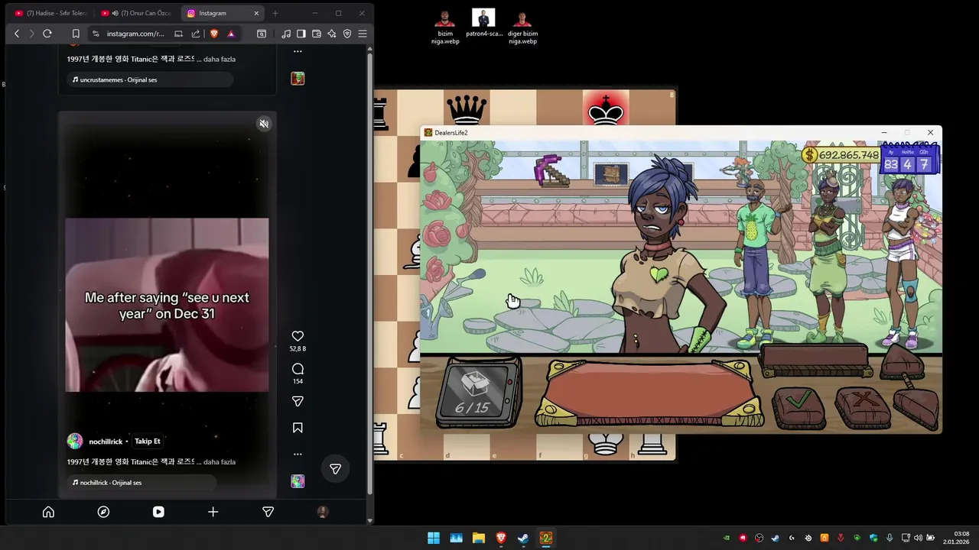
Task: Open the Brave Wallet icon
Action: tap(317, 34)
